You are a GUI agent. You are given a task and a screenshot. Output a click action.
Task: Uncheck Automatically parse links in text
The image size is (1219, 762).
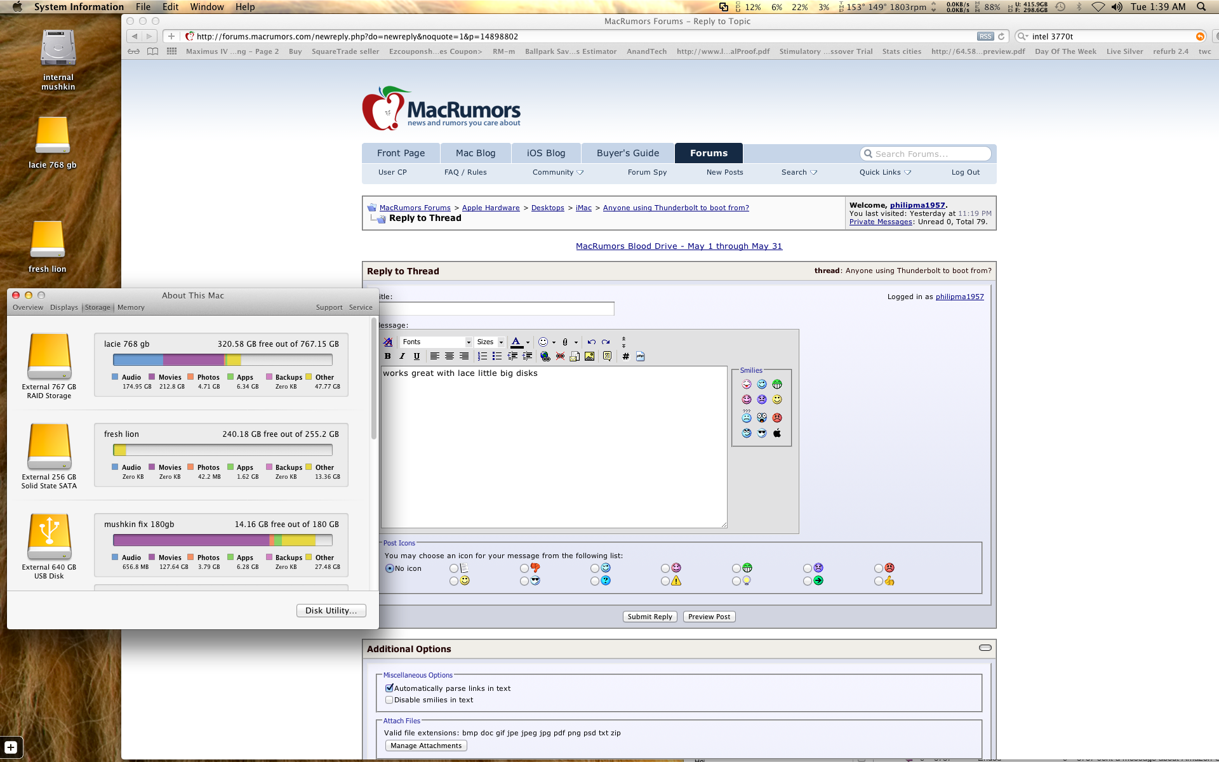pyautogui.click(x=389, y=688)
